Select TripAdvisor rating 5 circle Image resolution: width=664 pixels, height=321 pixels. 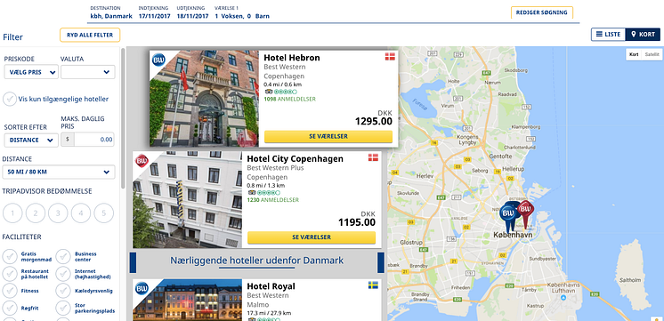point(104,213)
